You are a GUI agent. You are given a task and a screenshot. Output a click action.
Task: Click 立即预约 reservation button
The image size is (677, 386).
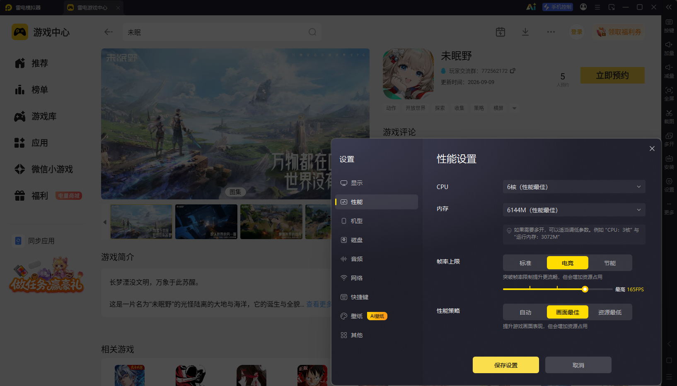coord(612,75)
